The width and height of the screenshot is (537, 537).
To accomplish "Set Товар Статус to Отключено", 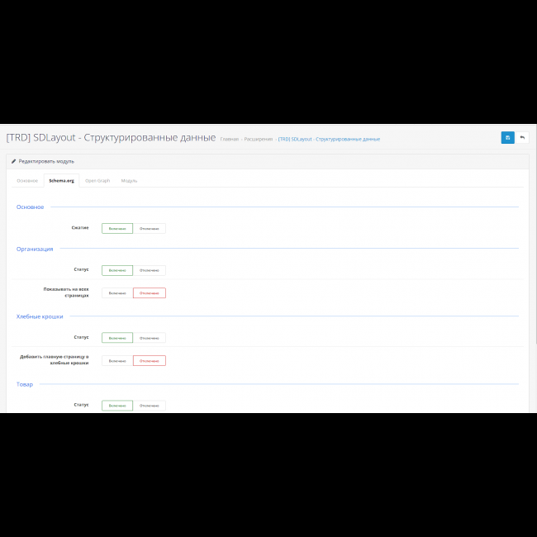I will point(149,406).
